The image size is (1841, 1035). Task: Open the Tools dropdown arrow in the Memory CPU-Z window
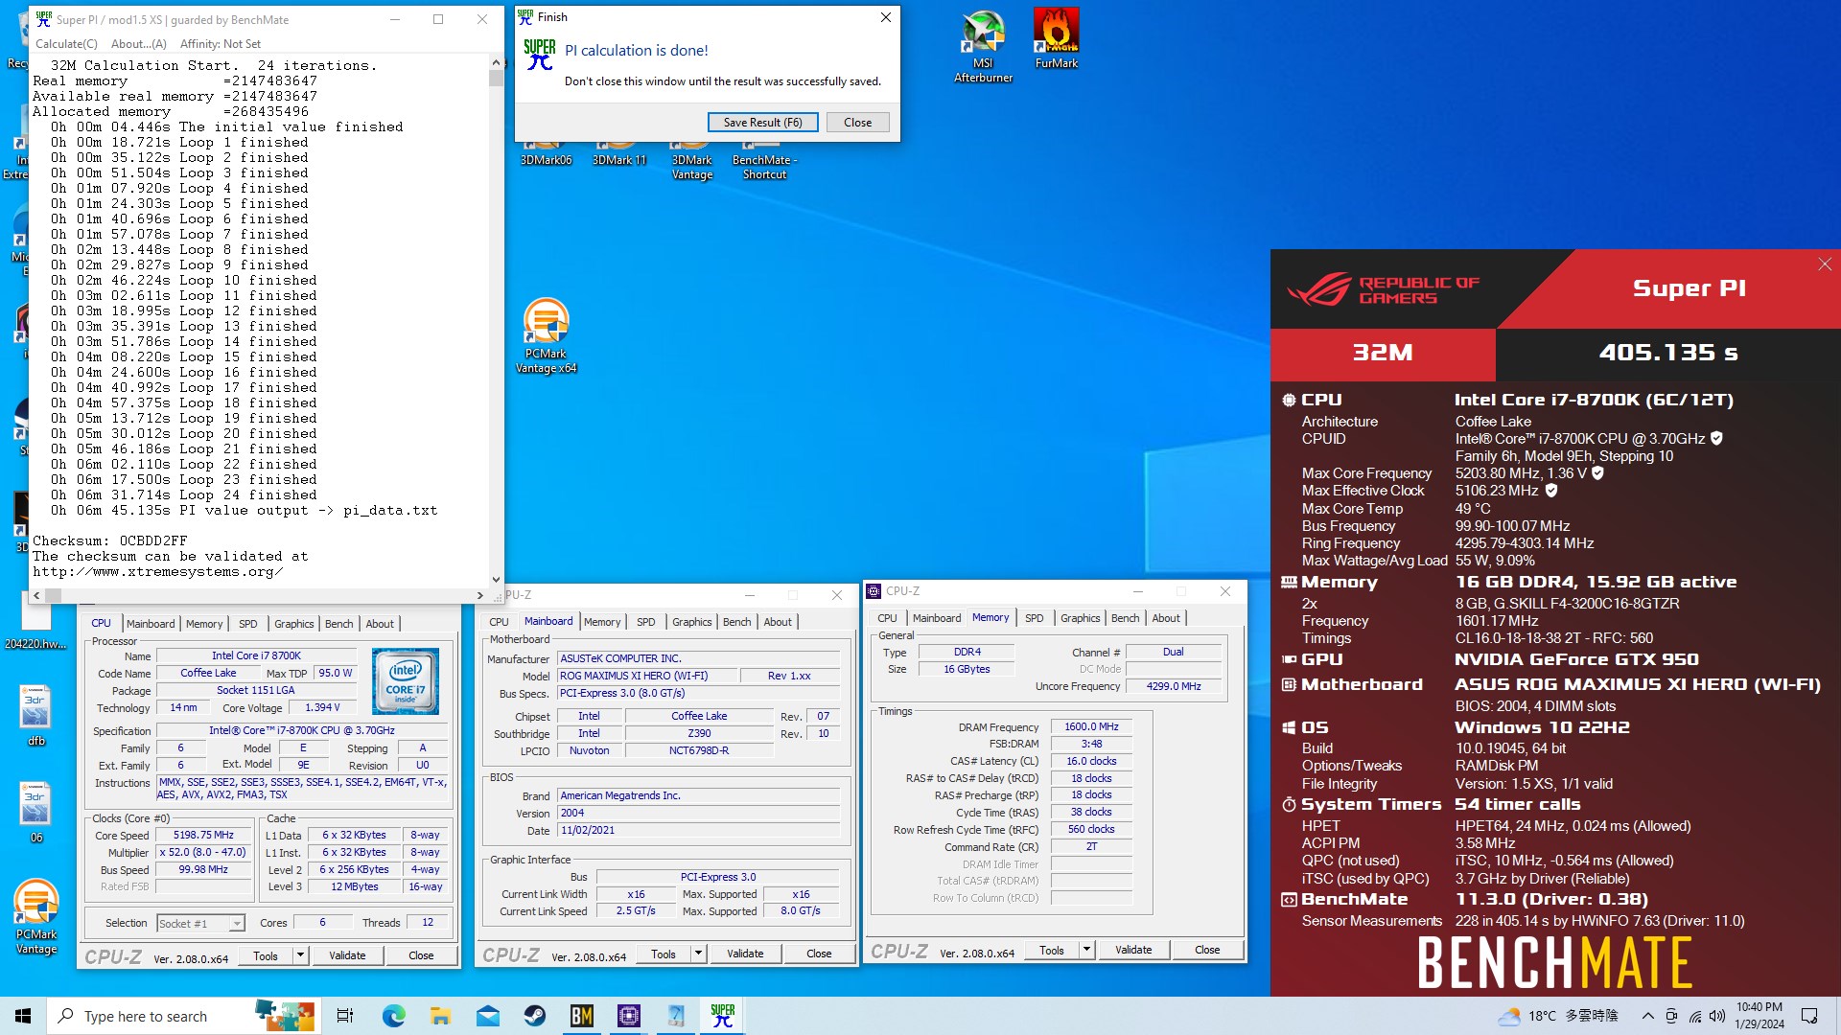[1086, 950]
